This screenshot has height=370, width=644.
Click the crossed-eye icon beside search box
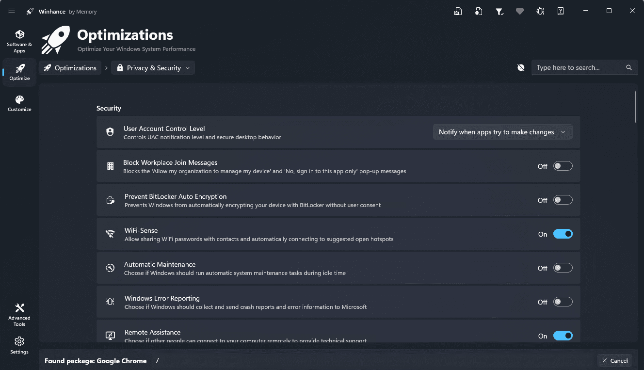pyautogui.click(x=521, y=68)
